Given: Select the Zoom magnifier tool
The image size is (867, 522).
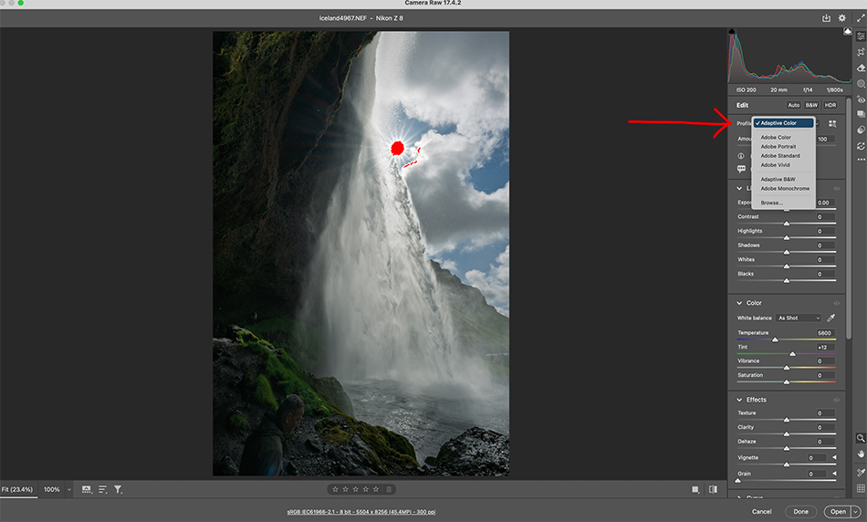Looking at the screenshot, I should [861, 438].
